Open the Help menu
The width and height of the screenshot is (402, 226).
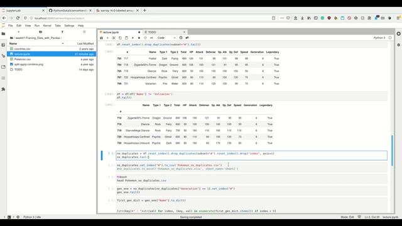pyautogui.click(x=81, y=26)
